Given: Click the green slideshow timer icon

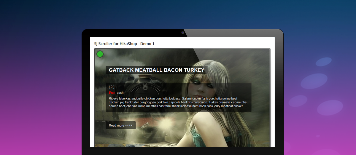Looking at the screenshot, I should pos(100,54).
